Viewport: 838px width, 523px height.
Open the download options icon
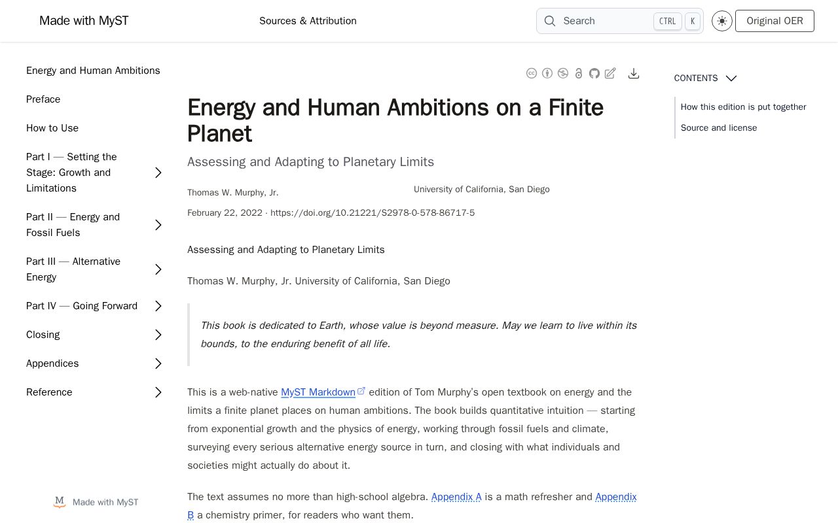tap(634, 73)
